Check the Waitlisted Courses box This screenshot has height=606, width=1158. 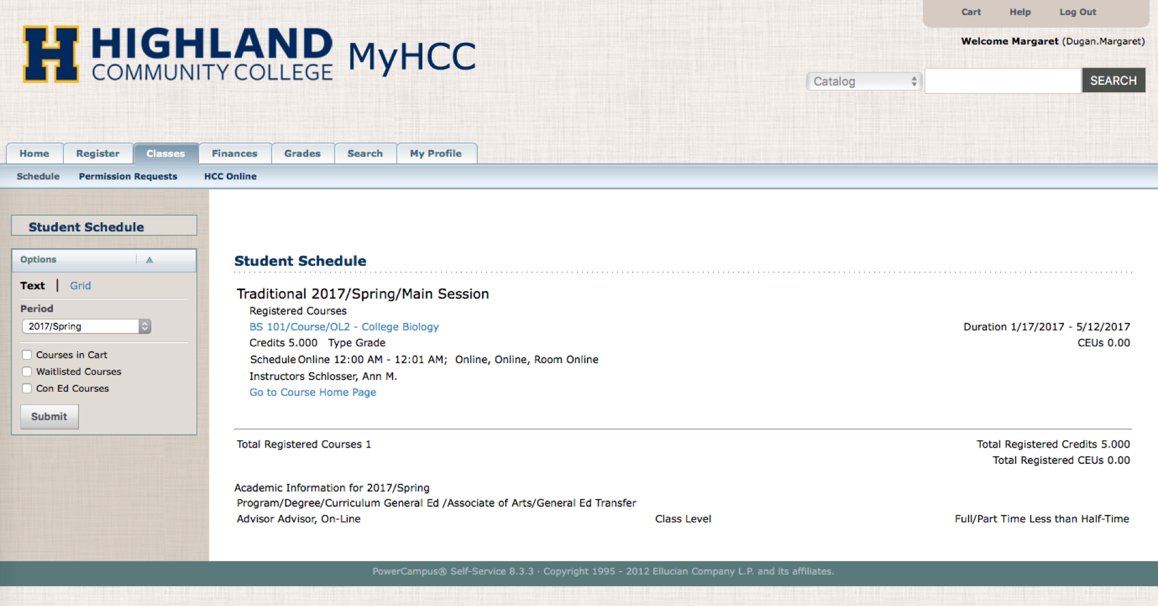click(27, 372)
